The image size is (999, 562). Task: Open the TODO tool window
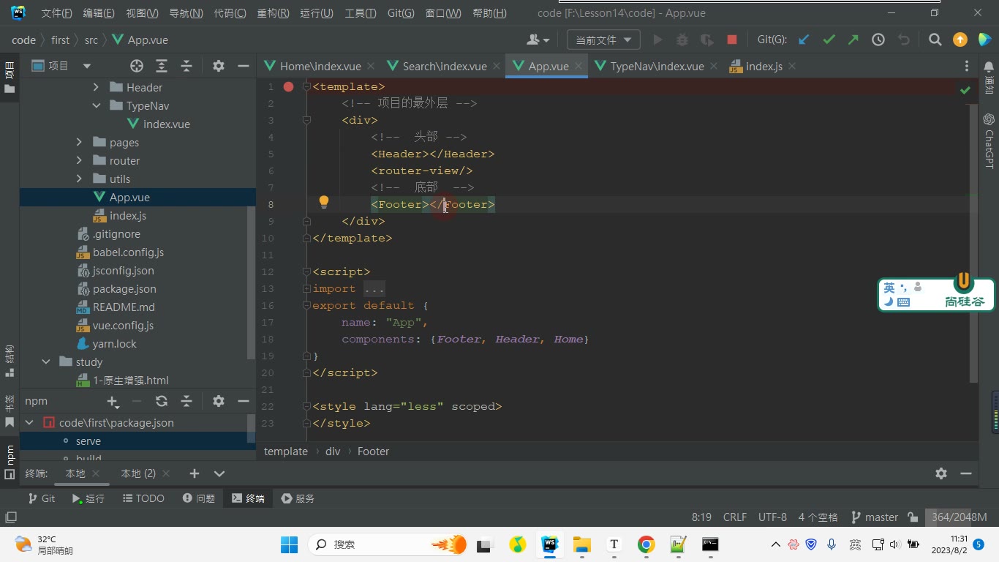click(x=143, y=498)
